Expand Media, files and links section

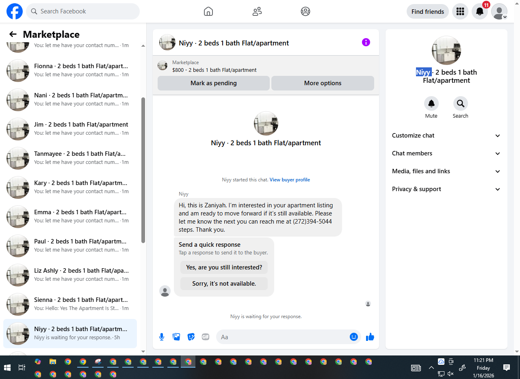[x=446, y=171]
